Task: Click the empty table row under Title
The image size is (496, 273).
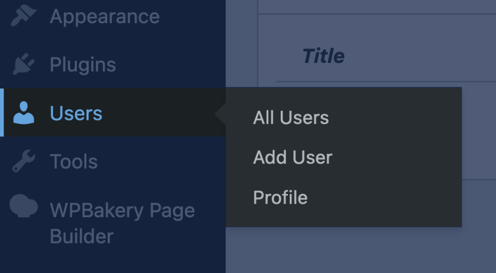Action: click(476, 131)
